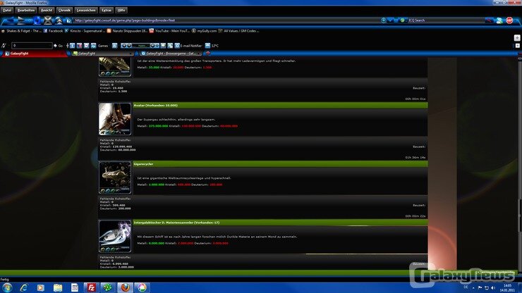Viewport: 522px width, 293px height.
Task: Open Shakes & Fidget bookmark
Action: point(21,31)
